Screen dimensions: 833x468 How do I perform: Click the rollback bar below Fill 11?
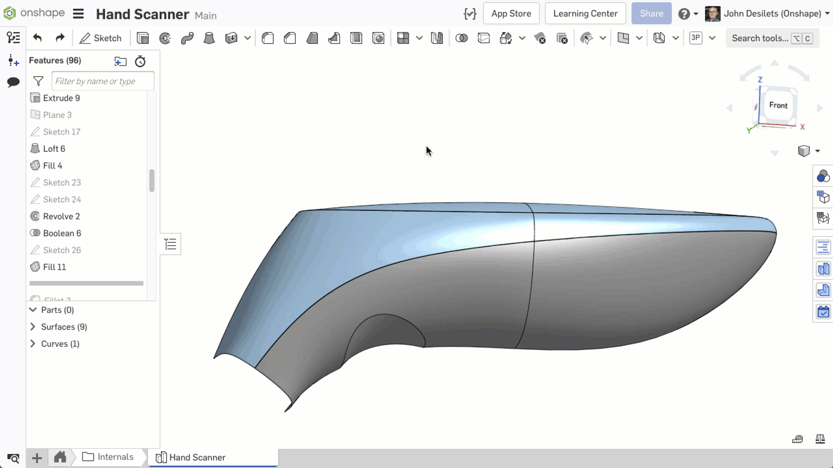coord(86,283)
